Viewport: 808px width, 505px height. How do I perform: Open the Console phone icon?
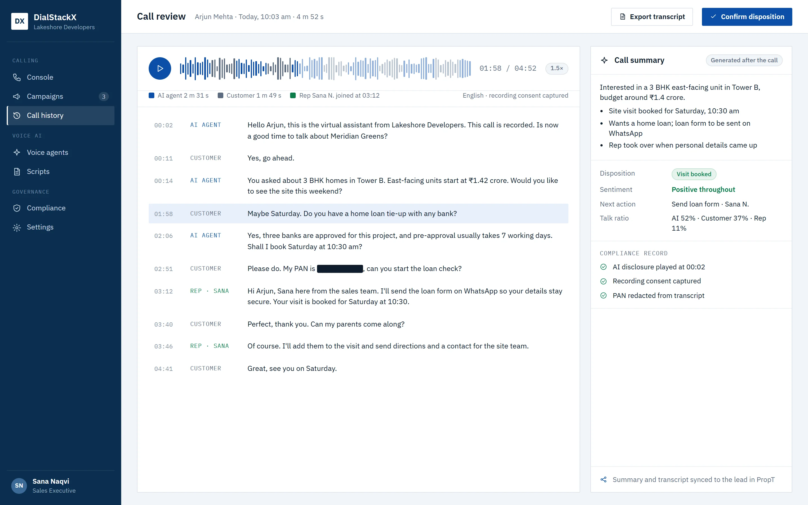pos(17,77)
